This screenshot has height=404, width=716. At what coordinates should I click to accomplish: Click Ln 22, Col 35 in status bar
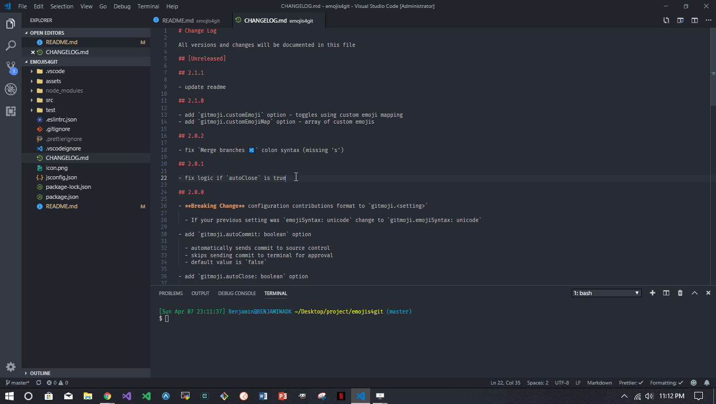505,382
